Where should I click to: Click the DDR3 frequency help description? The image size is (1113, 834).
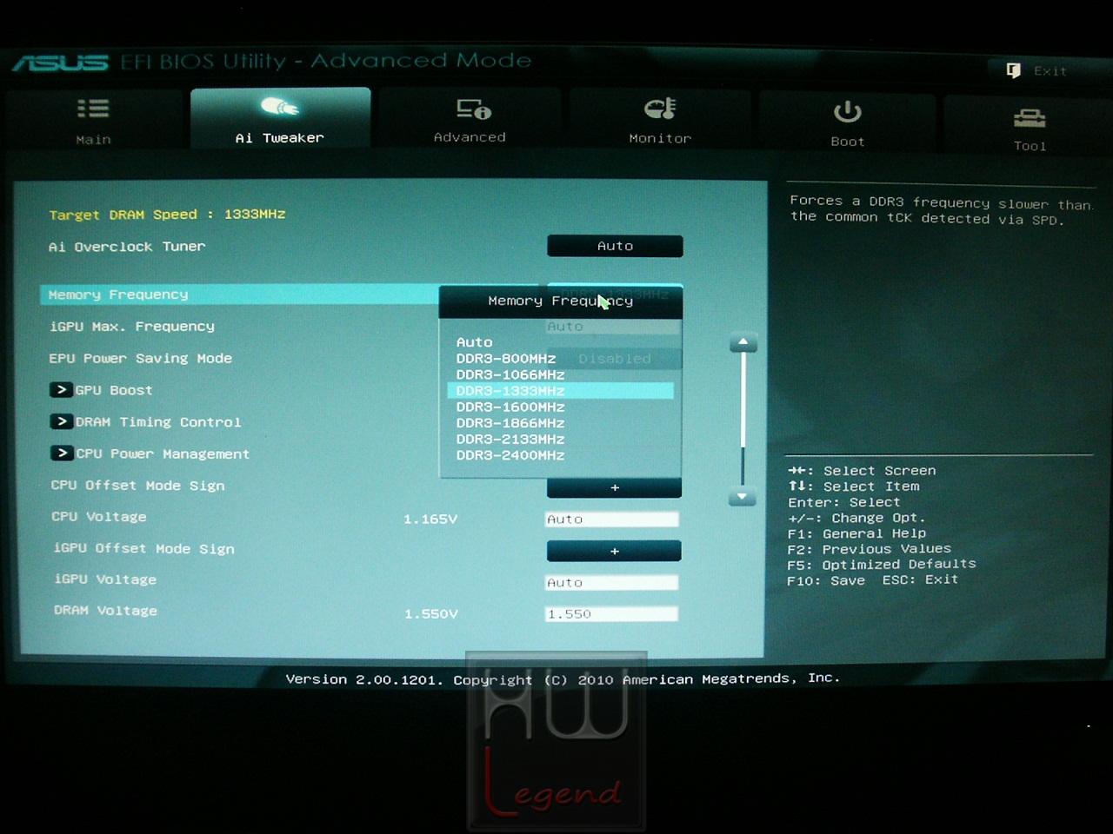(x=942, y=210)
